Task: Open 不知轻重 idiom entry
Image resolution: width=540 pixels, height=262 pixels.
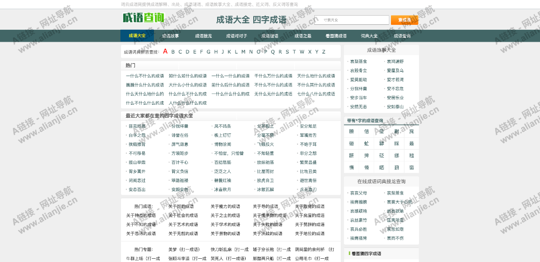Action: click(x=265, y=153)
